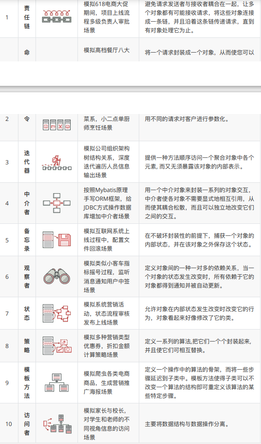Click the 用不同的请求对客户进行参数化 text
The height and width of the screenshot is (444, 261).
tap(187, 119)
